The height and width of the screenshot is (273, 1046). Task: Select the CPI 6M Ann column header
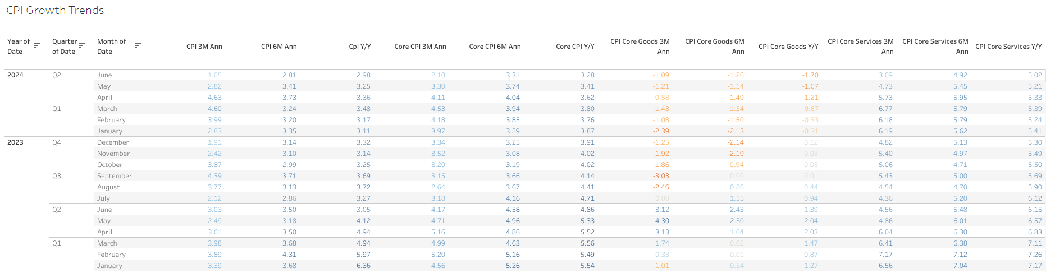click(x=279, y=47)
